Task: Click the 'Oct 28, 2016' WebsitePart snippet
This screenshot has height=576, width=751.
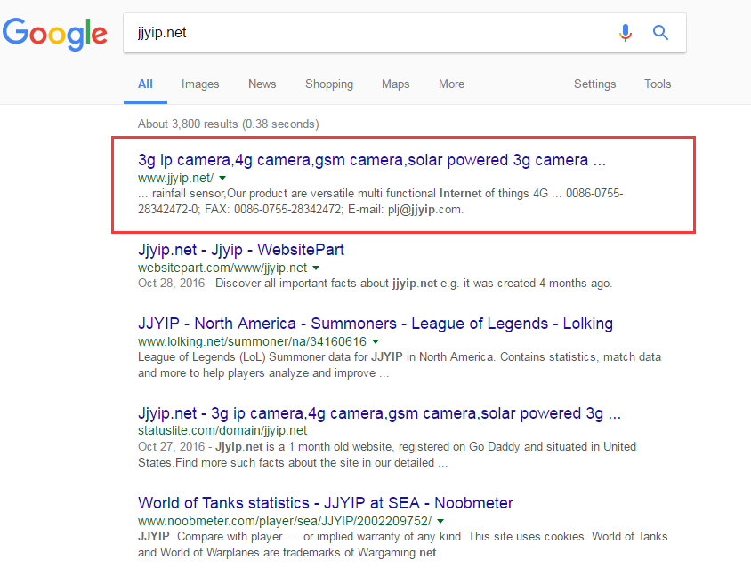Action: [375, 284]
